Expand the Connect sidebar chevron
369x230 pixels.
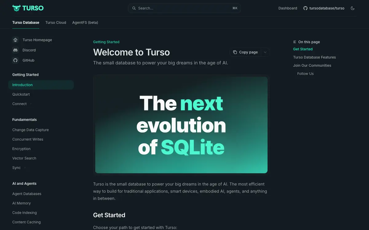coord(31,104)
